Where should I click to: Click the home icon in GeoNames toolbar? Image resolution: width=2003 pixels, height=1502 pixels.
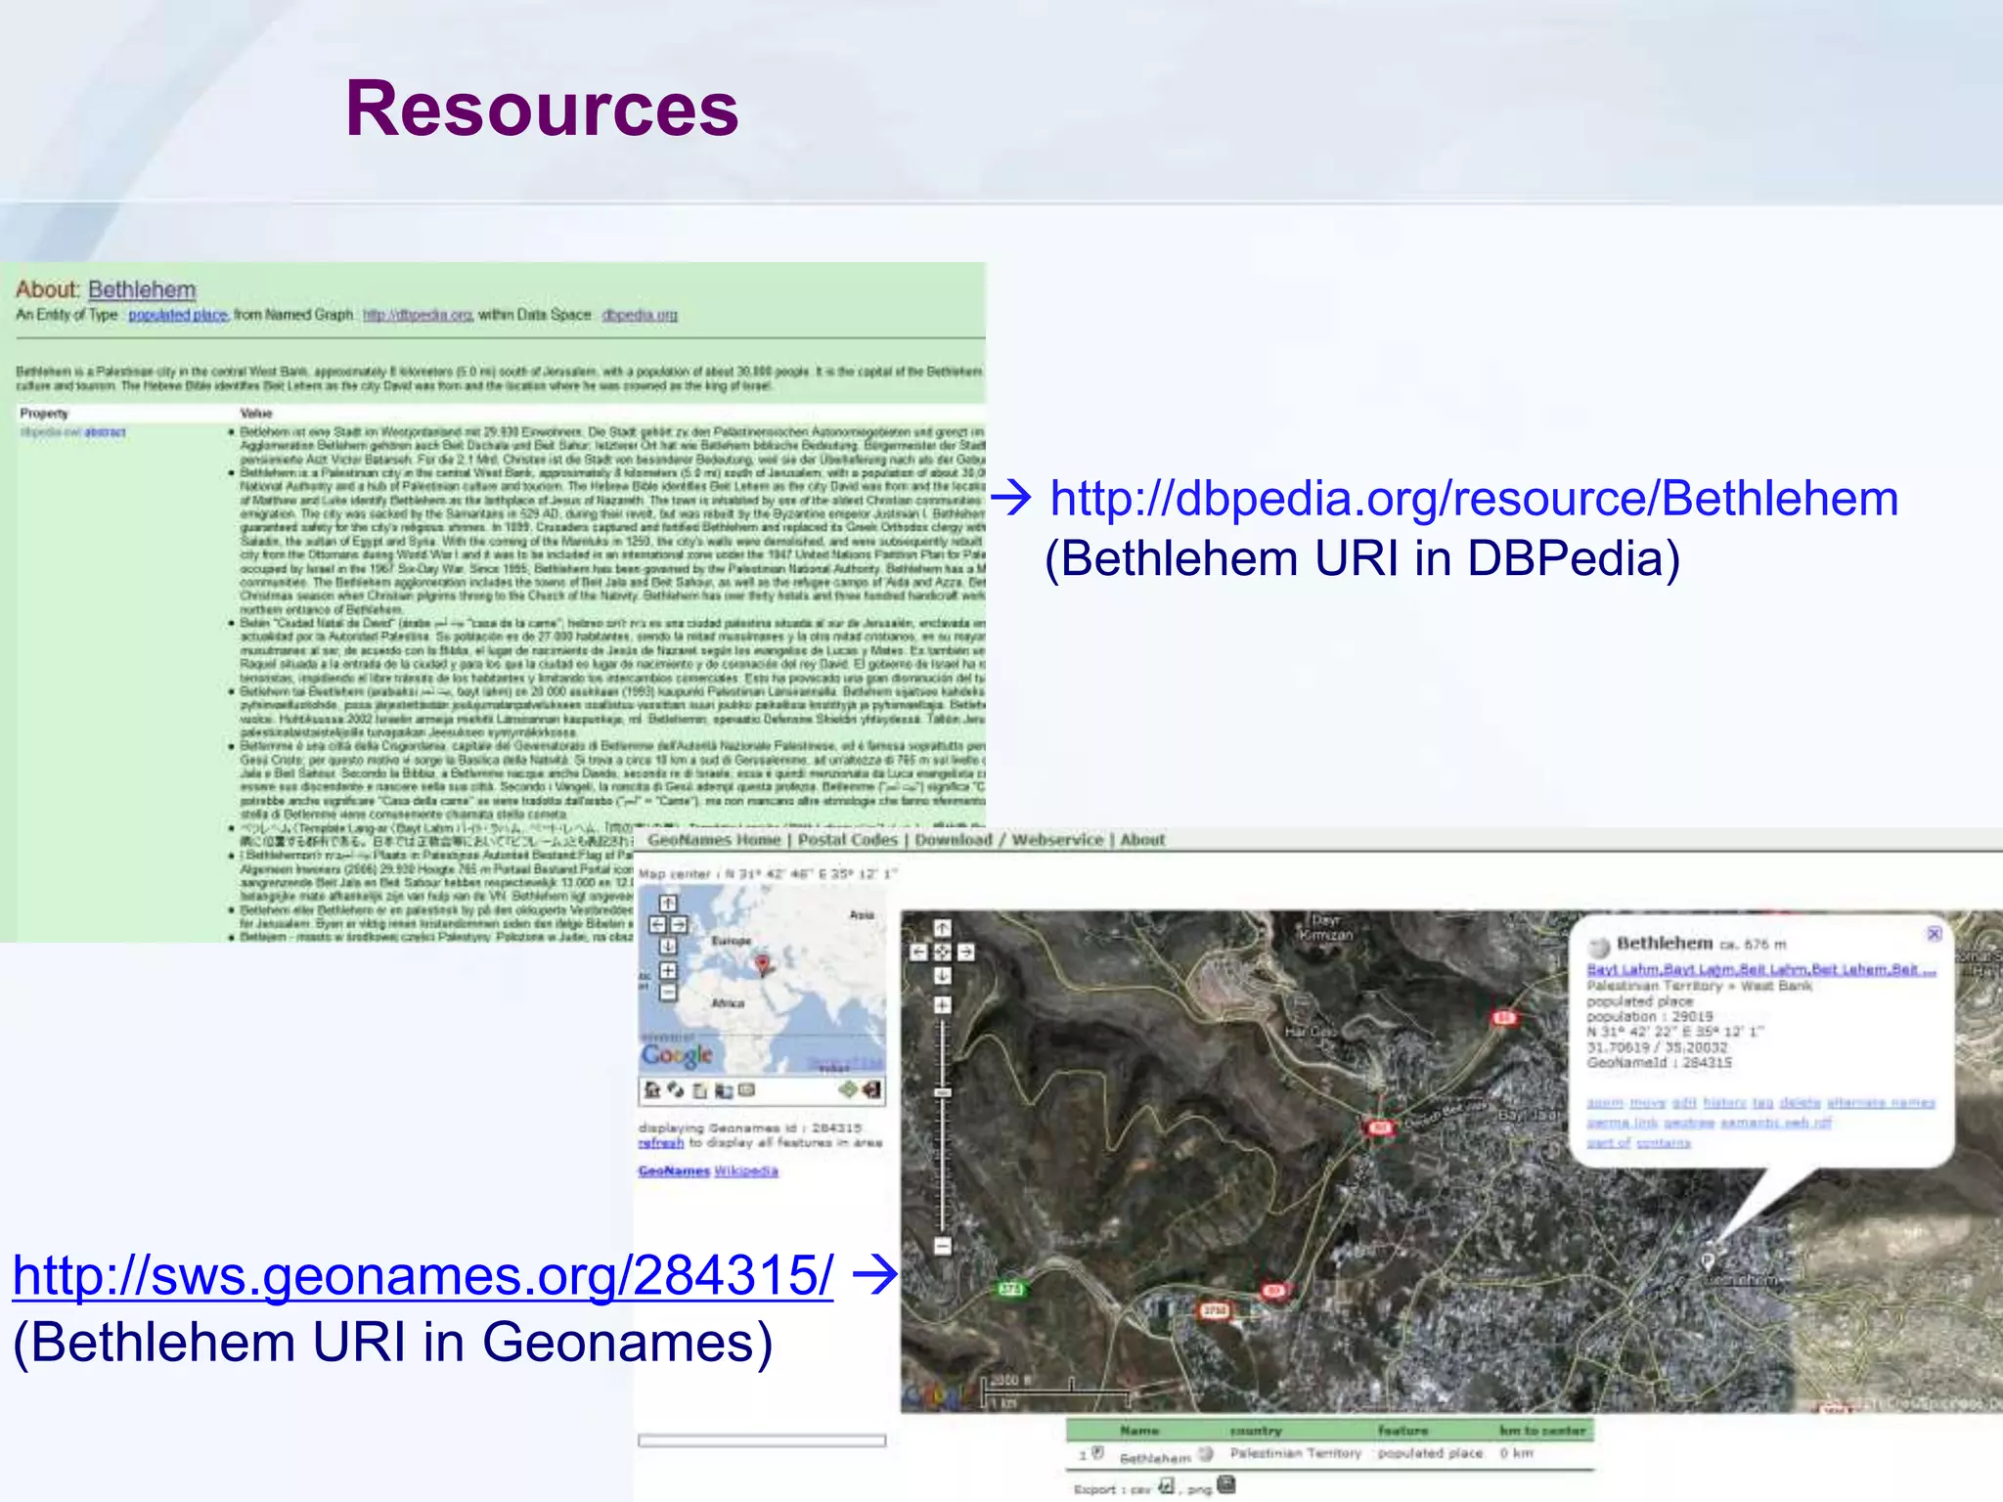(652, 1090)
